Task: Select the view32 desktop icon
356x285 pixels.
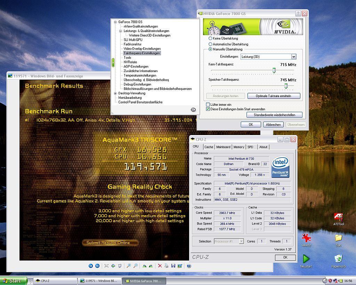Action: coord(306,240)
